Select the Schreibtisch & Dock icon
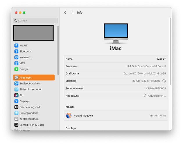 click(16, 125)
